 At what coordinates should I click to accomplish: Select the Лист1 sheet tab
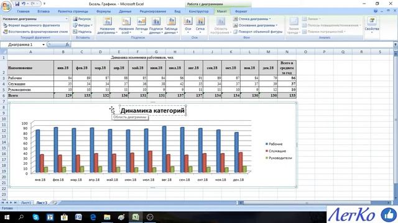tap(25, 203)
